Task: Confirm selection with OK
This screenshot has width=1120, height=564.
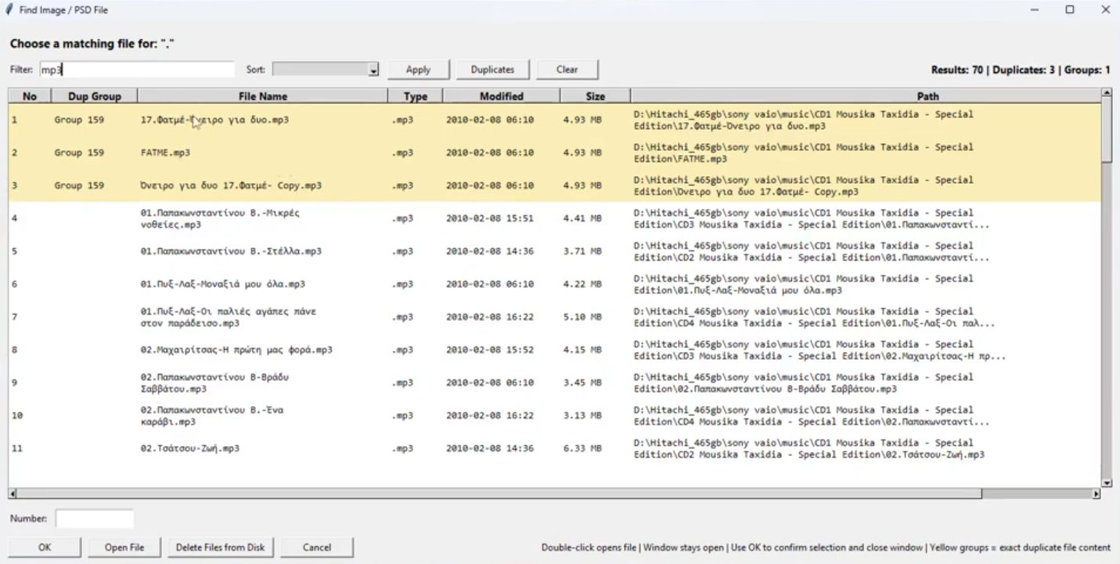Action: [x=44, y=547]
